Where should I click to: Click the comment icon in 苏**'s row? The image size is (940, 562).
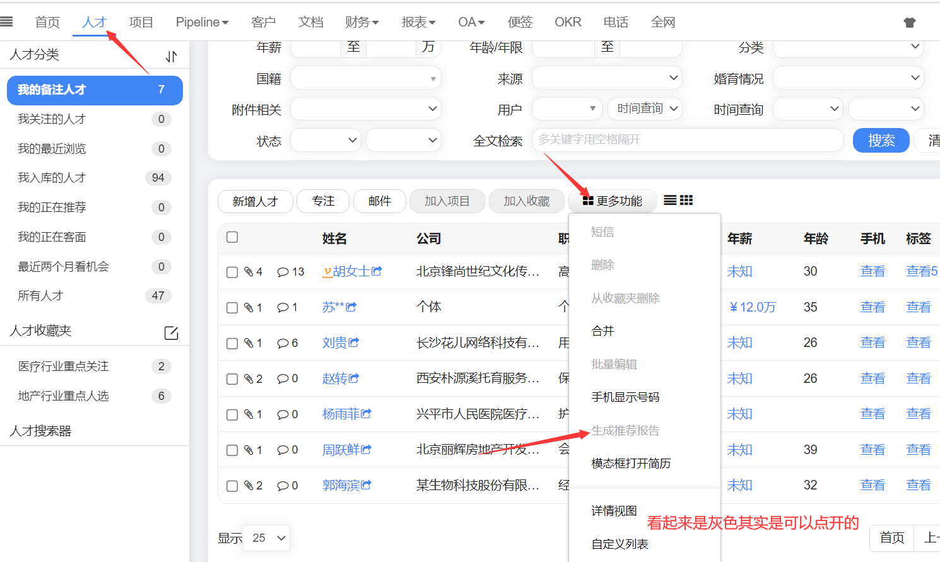point(283,307)
